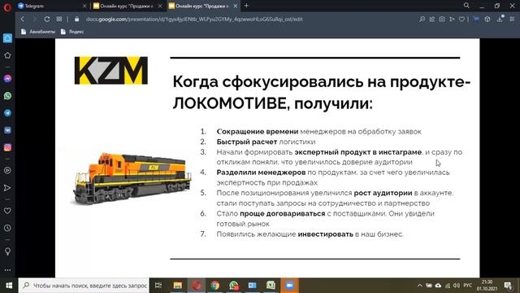Add page to bookmarks heart icon
Viewport: 520px width, 293px height.
tap(461, 20)
